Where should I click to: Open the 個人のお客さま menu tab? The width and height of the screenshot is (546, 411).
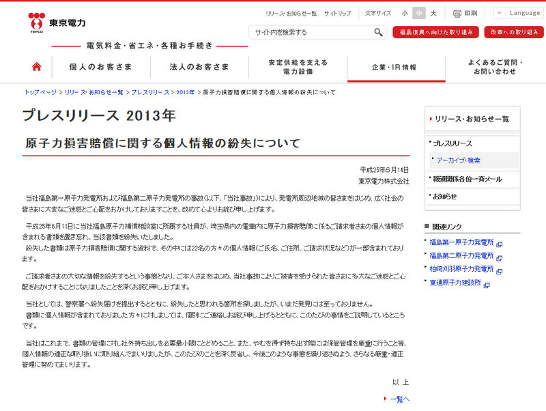100,67
